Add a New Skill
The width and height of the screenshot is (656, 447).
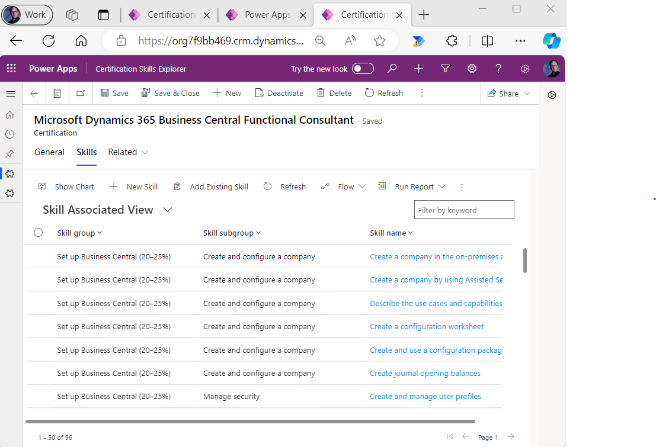pos(134,187)
